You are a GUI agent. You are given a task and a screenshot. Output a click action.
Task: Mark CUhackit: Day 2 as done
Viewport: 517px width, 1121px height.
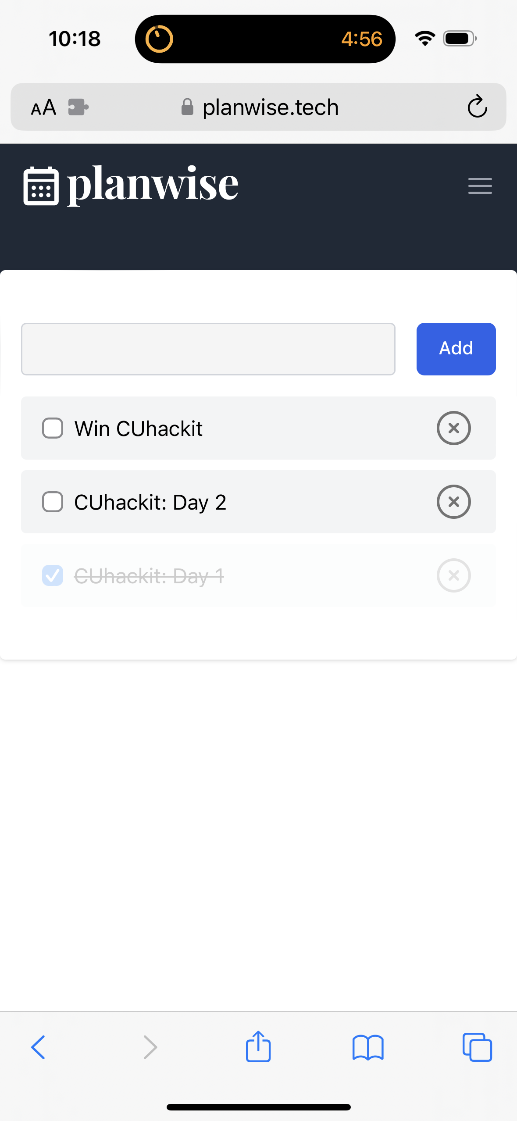(53, 502)
